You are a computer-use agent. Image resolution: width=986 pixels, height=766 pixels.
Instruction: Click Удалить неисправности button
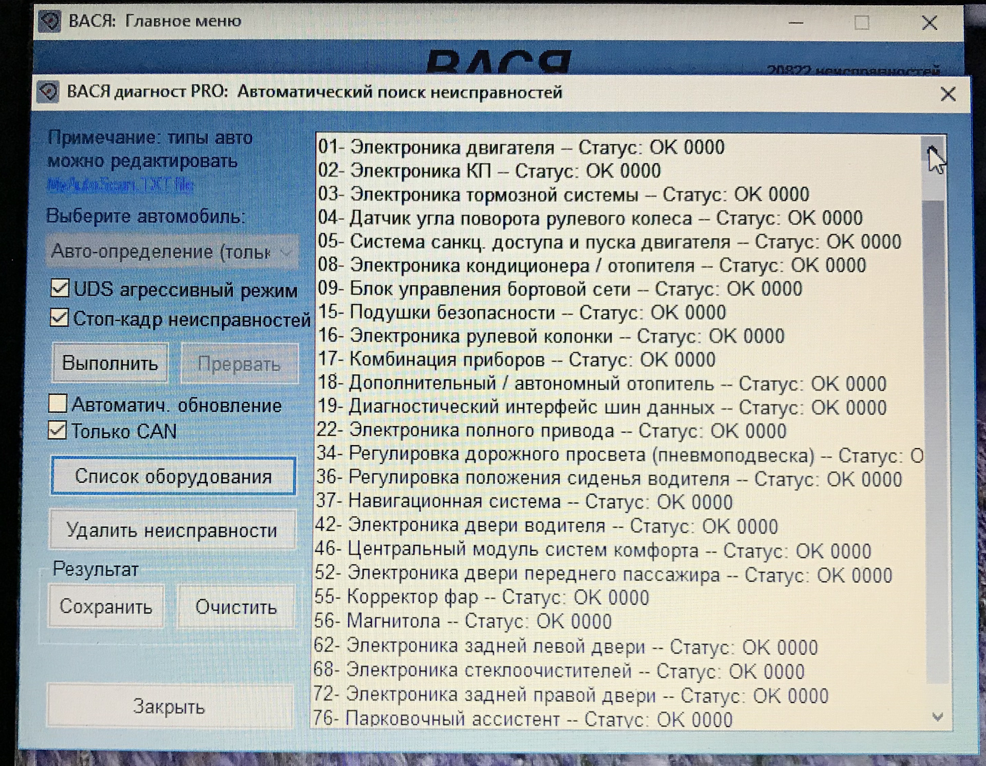172,530
